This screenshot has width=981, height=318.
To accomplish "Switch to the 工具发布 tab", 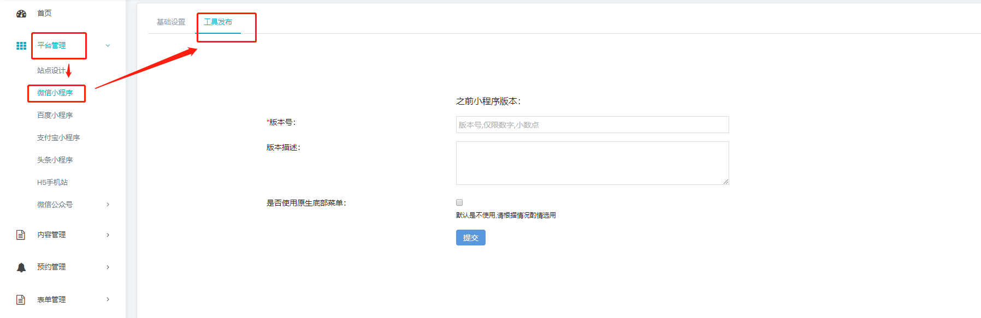I will [218, 22].
